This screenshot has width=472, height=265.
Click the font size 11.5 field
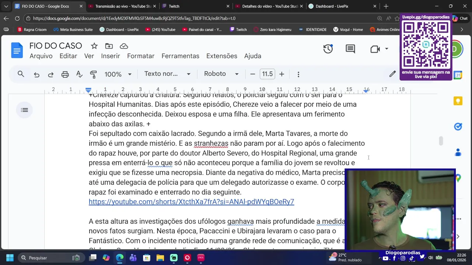(267, 74)
